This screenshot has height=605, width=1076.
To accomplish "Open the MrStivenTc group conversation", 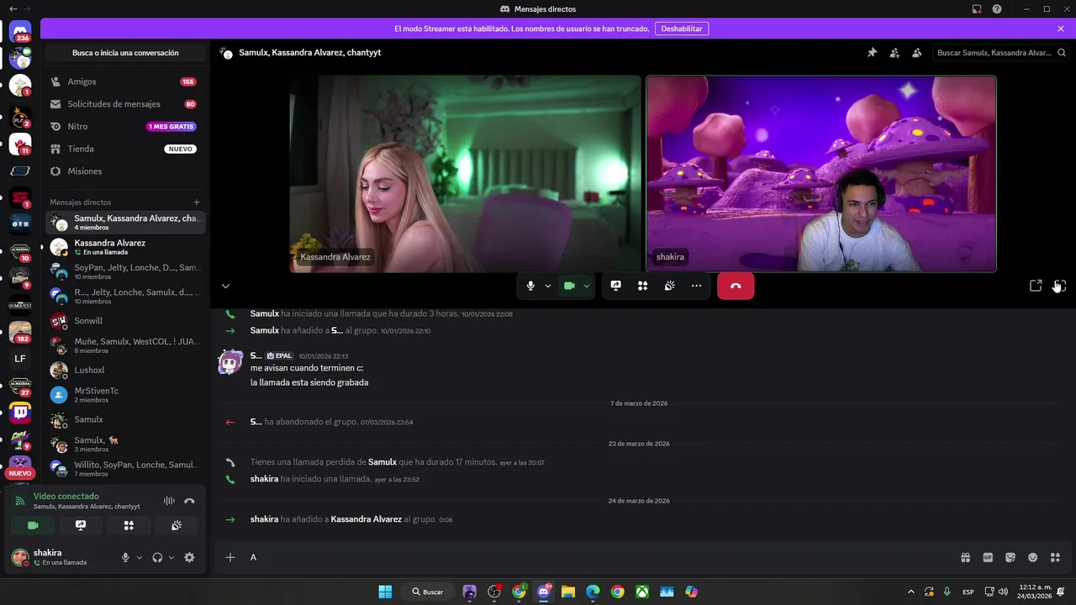I will [x=124, y=395].
